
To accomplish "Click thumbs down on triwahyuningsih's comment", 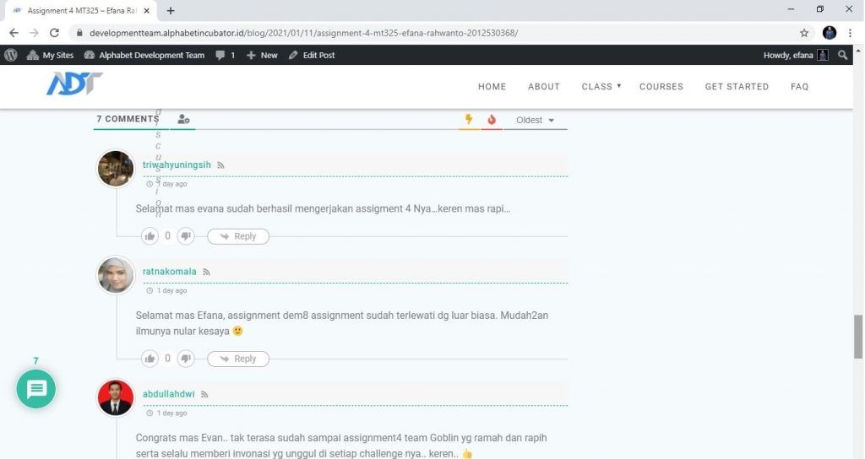I will pyautogui.click(x=186, y=236).
